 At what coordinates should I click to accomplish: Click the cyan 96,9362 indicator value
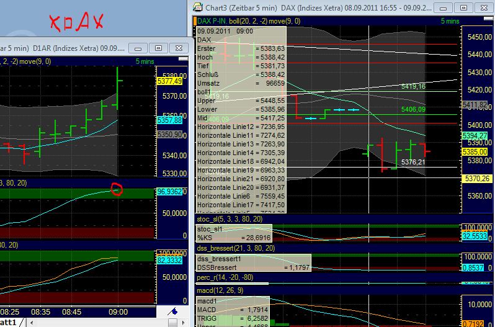click(x=169, y=192)
